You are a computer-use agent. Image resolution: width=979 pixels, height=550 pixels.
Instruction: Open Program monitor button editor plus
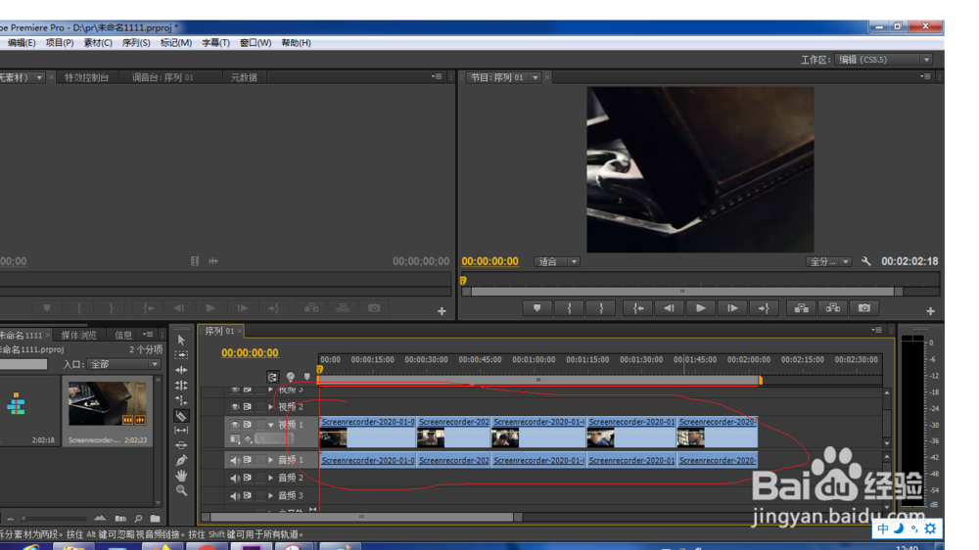click(x=930, y=311)
